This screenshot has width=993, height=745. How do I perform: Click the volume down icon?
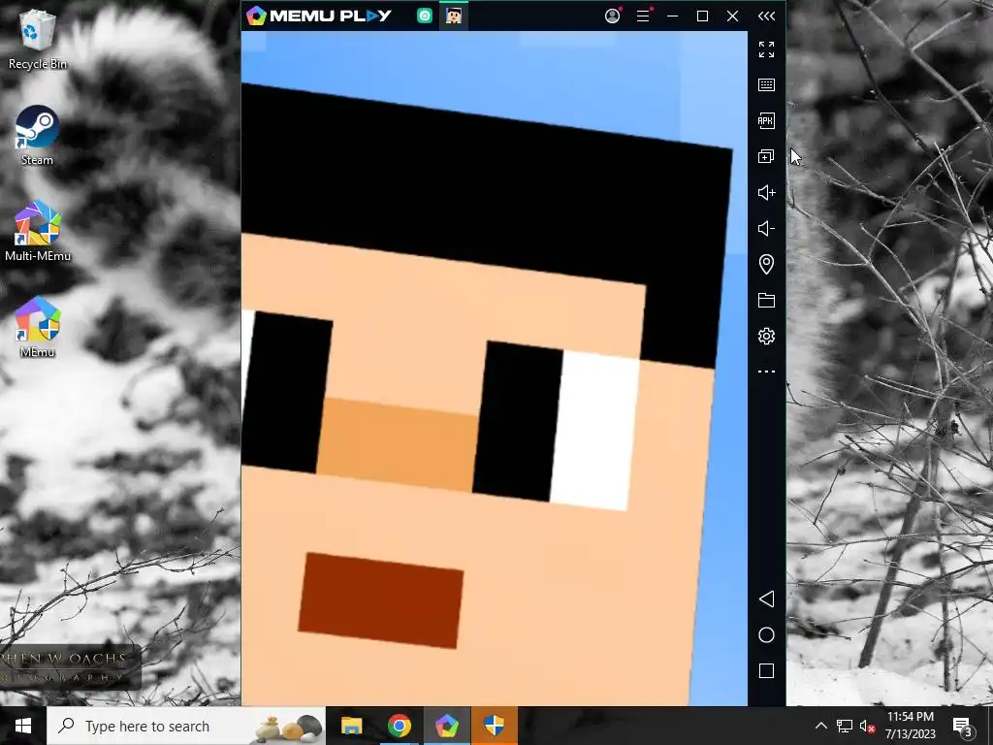pos(766,229)
